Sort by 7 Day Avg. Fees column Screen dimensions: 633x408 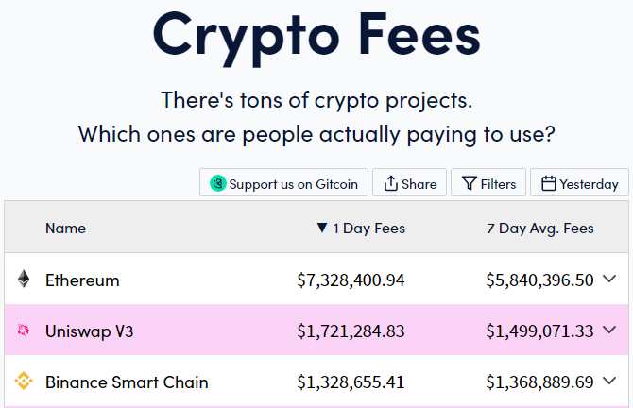point(540,228)
